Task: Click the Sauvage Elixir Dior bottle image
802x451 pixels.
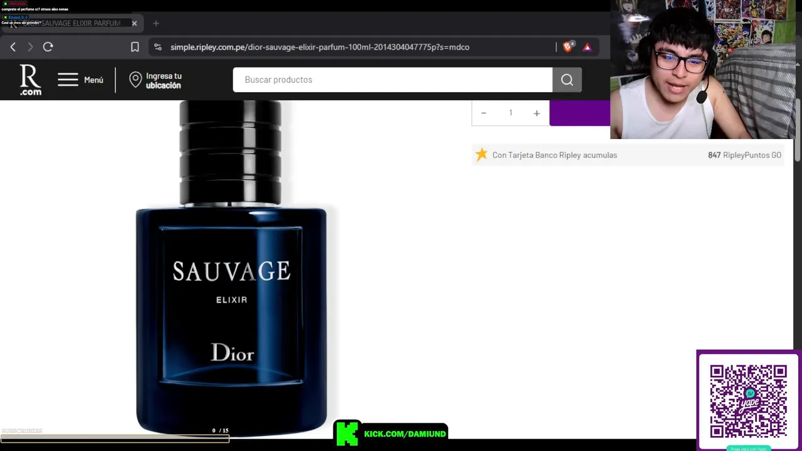Action: pyautogui.click(x=231, y=268)
